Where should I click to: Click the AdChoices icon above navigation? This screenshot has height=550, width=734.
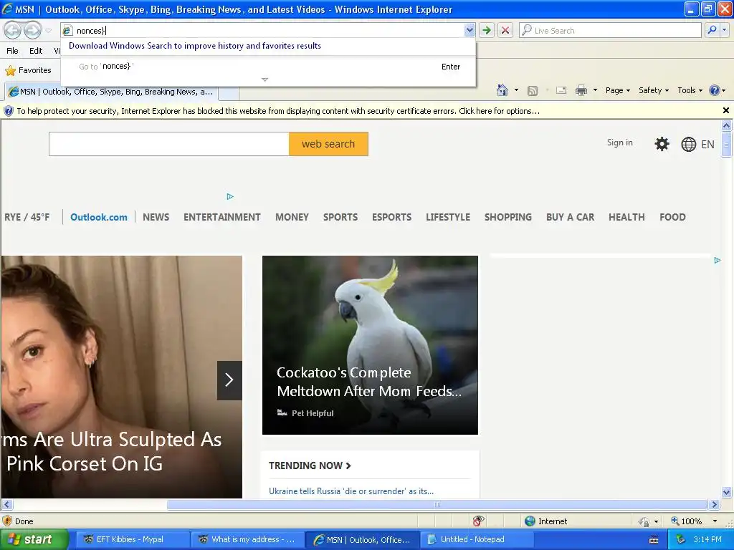(230, 196)
